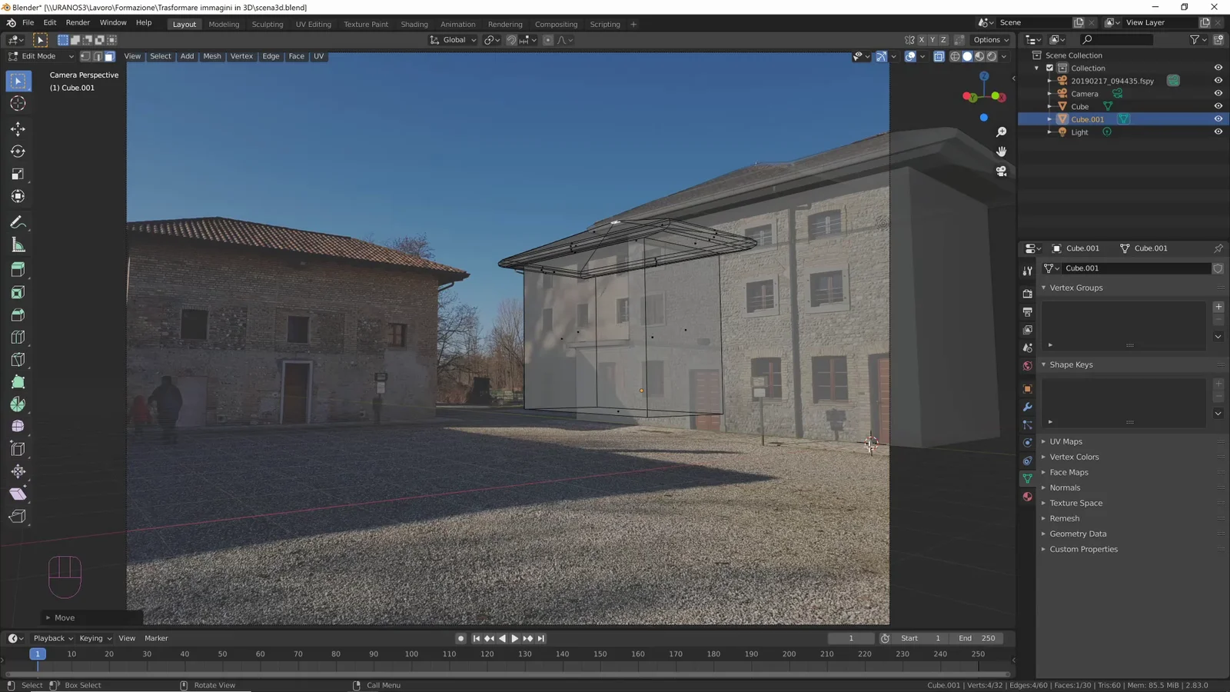Viewport: 1230px width, 692px height.
Task: Set the End frame value field
Action: (x=978, y=638)
